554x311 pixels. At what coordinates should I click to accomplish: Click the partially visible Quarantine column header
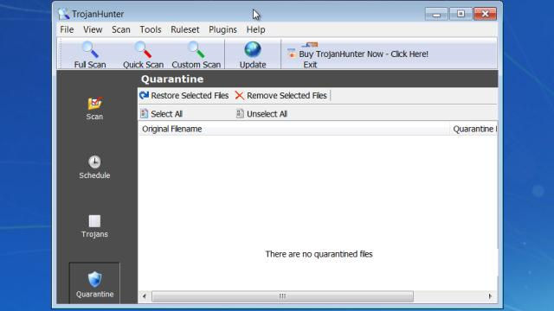coord(473,129)
